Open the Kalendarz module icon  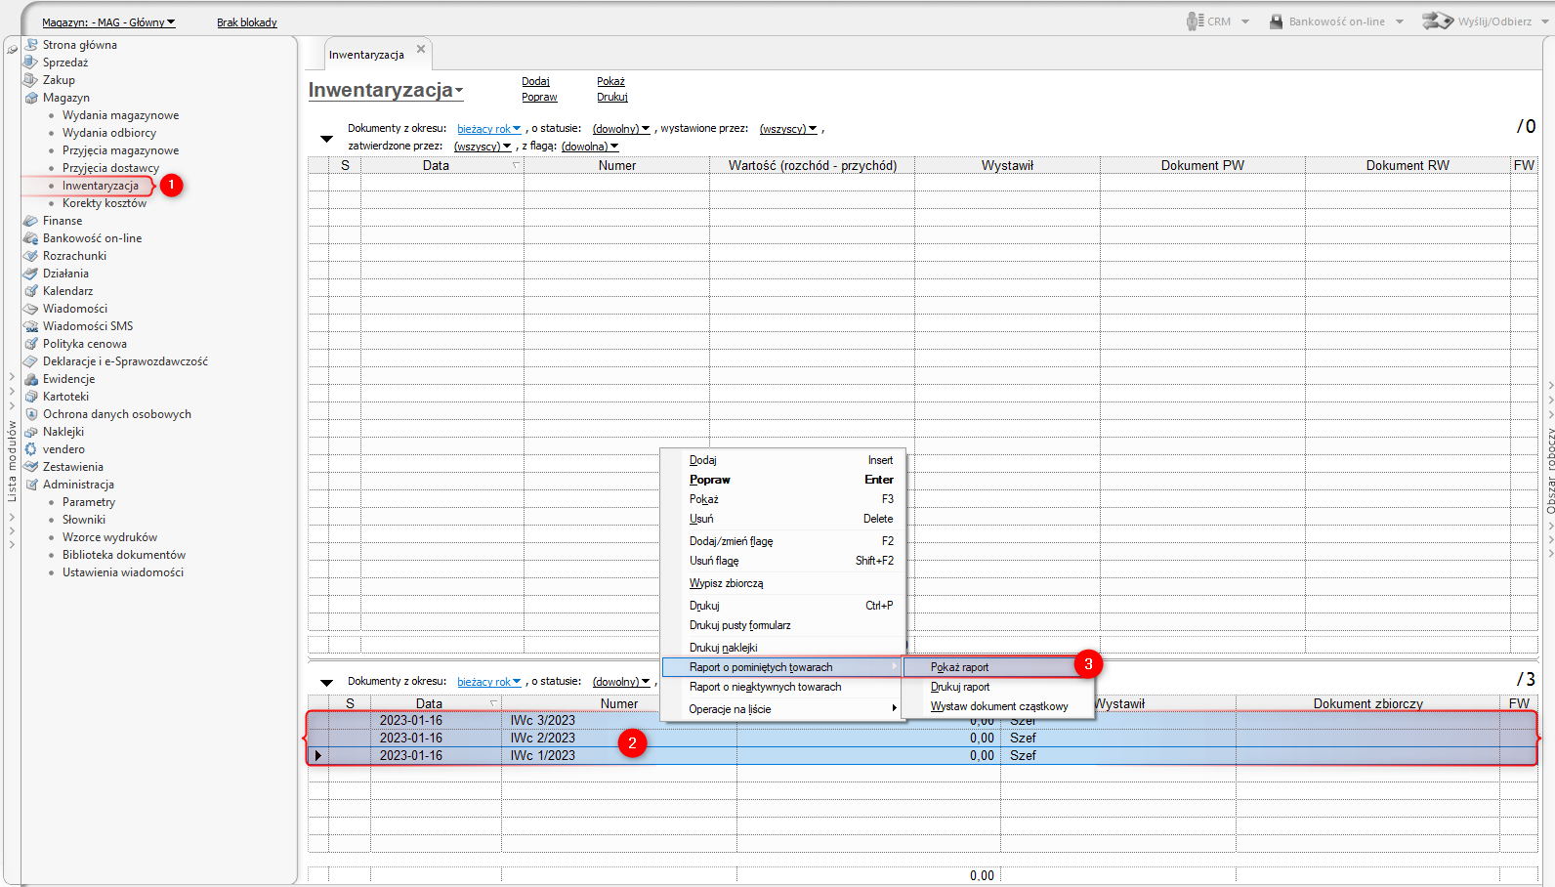(30, 291)
